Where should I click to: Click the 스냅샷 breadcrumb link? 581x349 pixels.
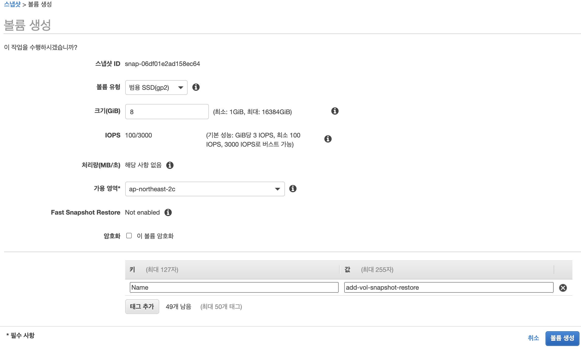12,4
